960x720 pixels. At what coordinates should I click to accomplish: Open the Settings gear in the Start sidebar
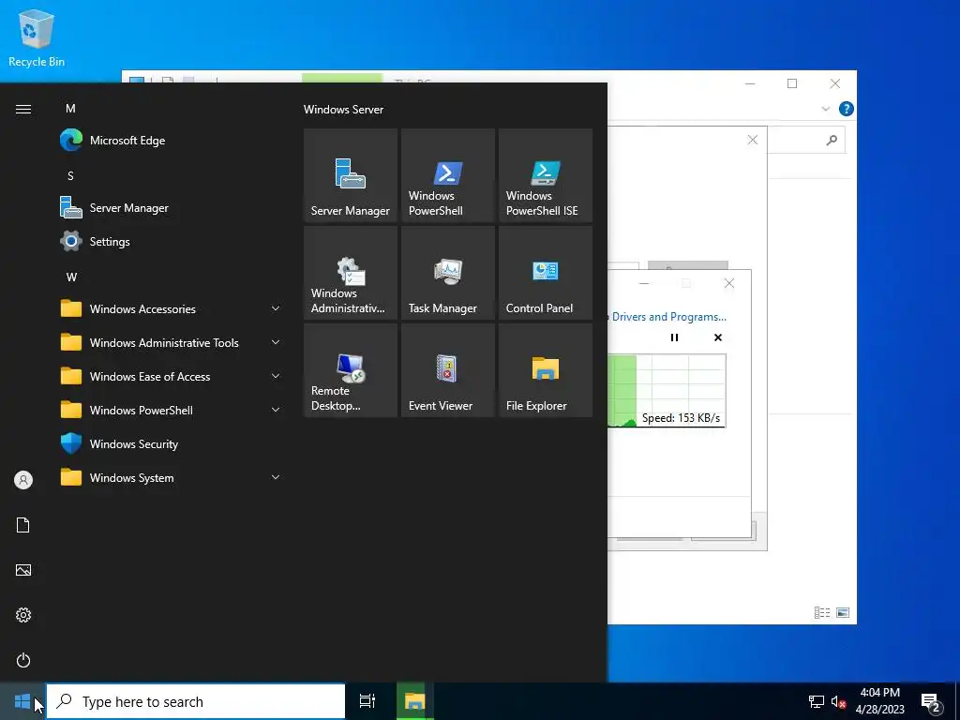coord(23,615)
